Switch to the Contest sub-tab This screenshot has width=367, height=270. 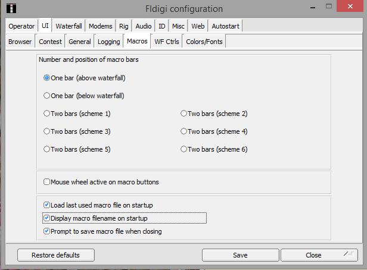click(50, 42)
